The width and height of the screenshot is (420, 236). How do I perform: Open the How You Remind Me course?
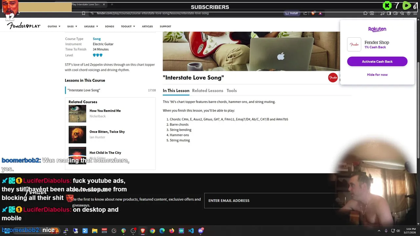(x=105, y=111)
